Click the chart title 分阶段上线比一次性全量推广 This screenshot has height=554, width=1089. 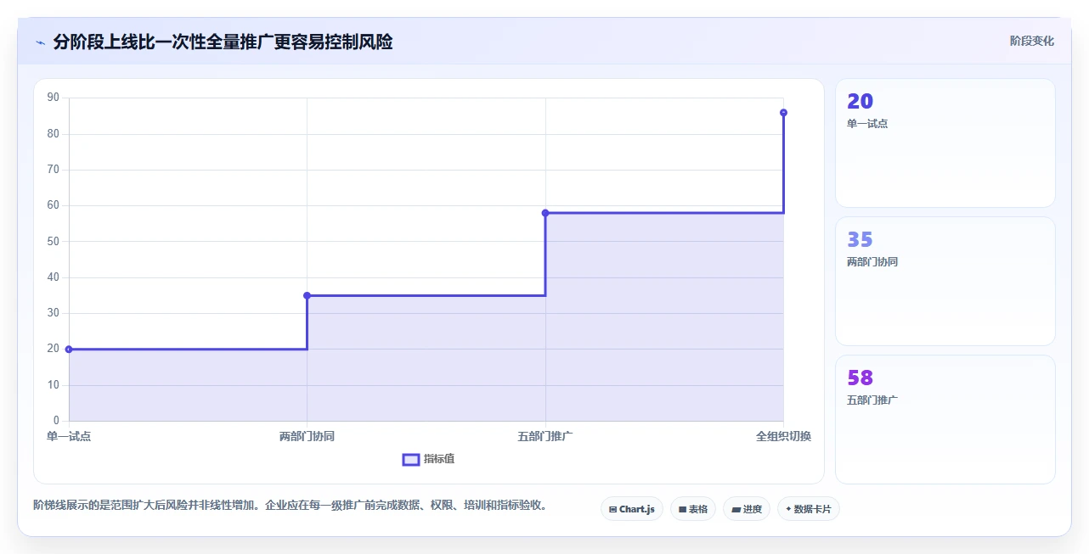click(x=223, y=42)
